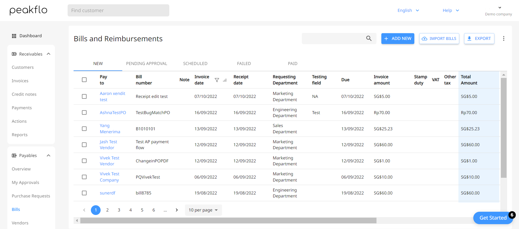Open Customers in the sidebar

tap(23, 67)
